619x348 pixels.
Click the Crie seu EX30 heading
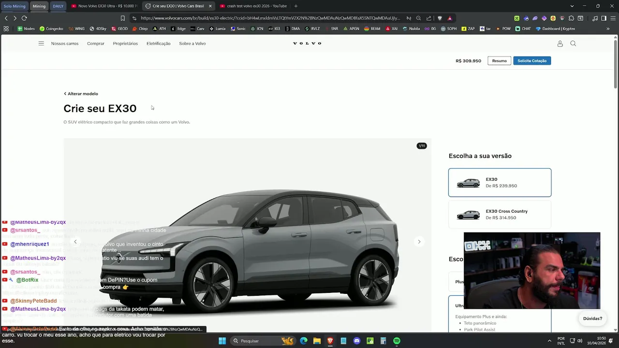click(x=100, y=108)
